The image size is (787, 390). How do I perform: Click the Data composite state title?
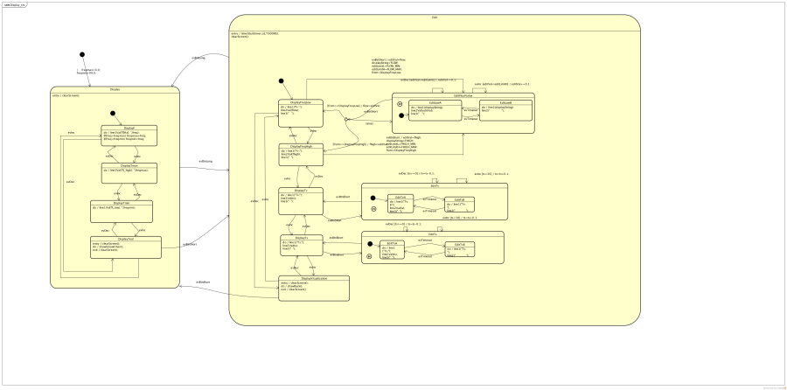click(x=435, y=17)
